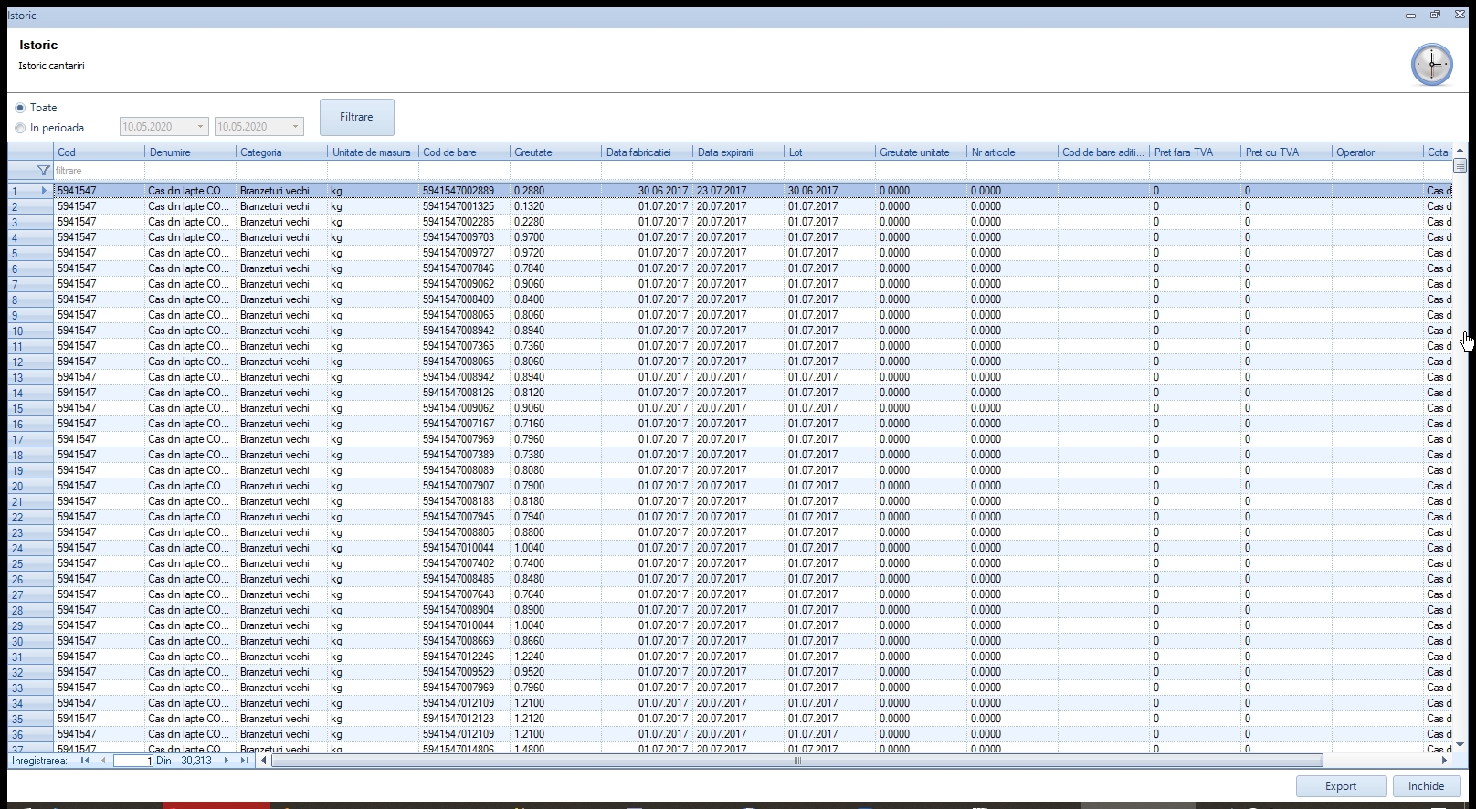The height and width of the screenshot is (809, 1476).
Task: Click barcode cell 5941547007648
Action: pos(464,594)
